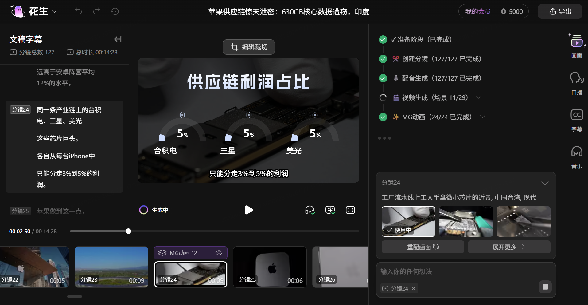Click the 视频生成 clapperboard icon
588x305 pixels.
396,98
